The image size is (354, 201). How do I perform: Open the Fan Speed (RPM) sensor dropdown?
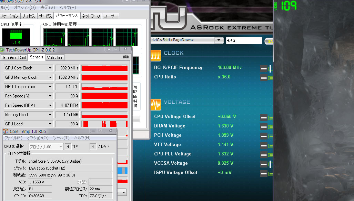tap(50, 105)
